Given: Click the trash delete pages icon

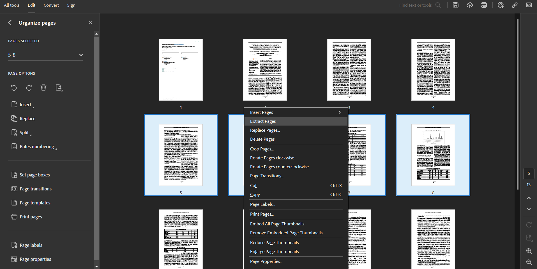Looking at the screenshot, I should tap(43, 88).
